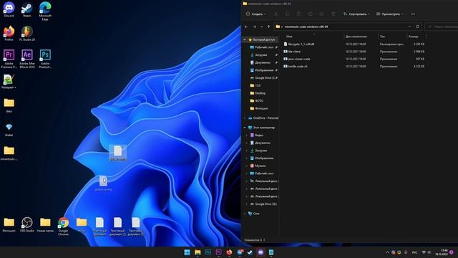
Task: Click the Cut scissors icon in Explorer toolbar
Action: pyautogui.click(x=276, y=14)
